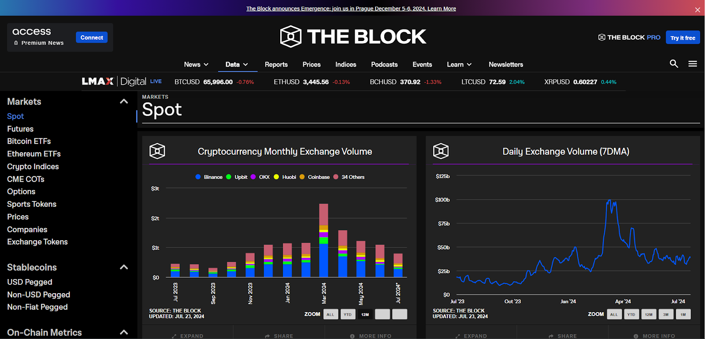Open Newsletters in navigation
The height and width of the screenshot is (339, 705).
[506, 64]
